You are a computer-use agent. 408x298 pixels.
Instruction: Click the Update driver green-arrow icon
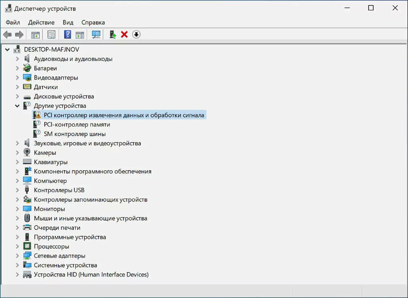click(x=113, y=34)
